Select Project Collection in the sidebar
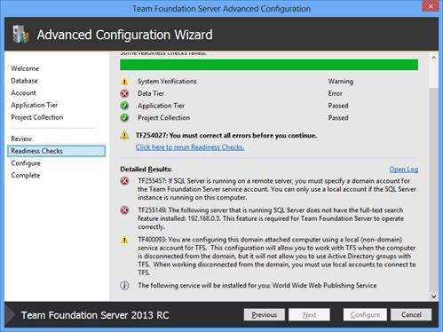The height and width of the screenshot is (332, 443). [37, 117]
